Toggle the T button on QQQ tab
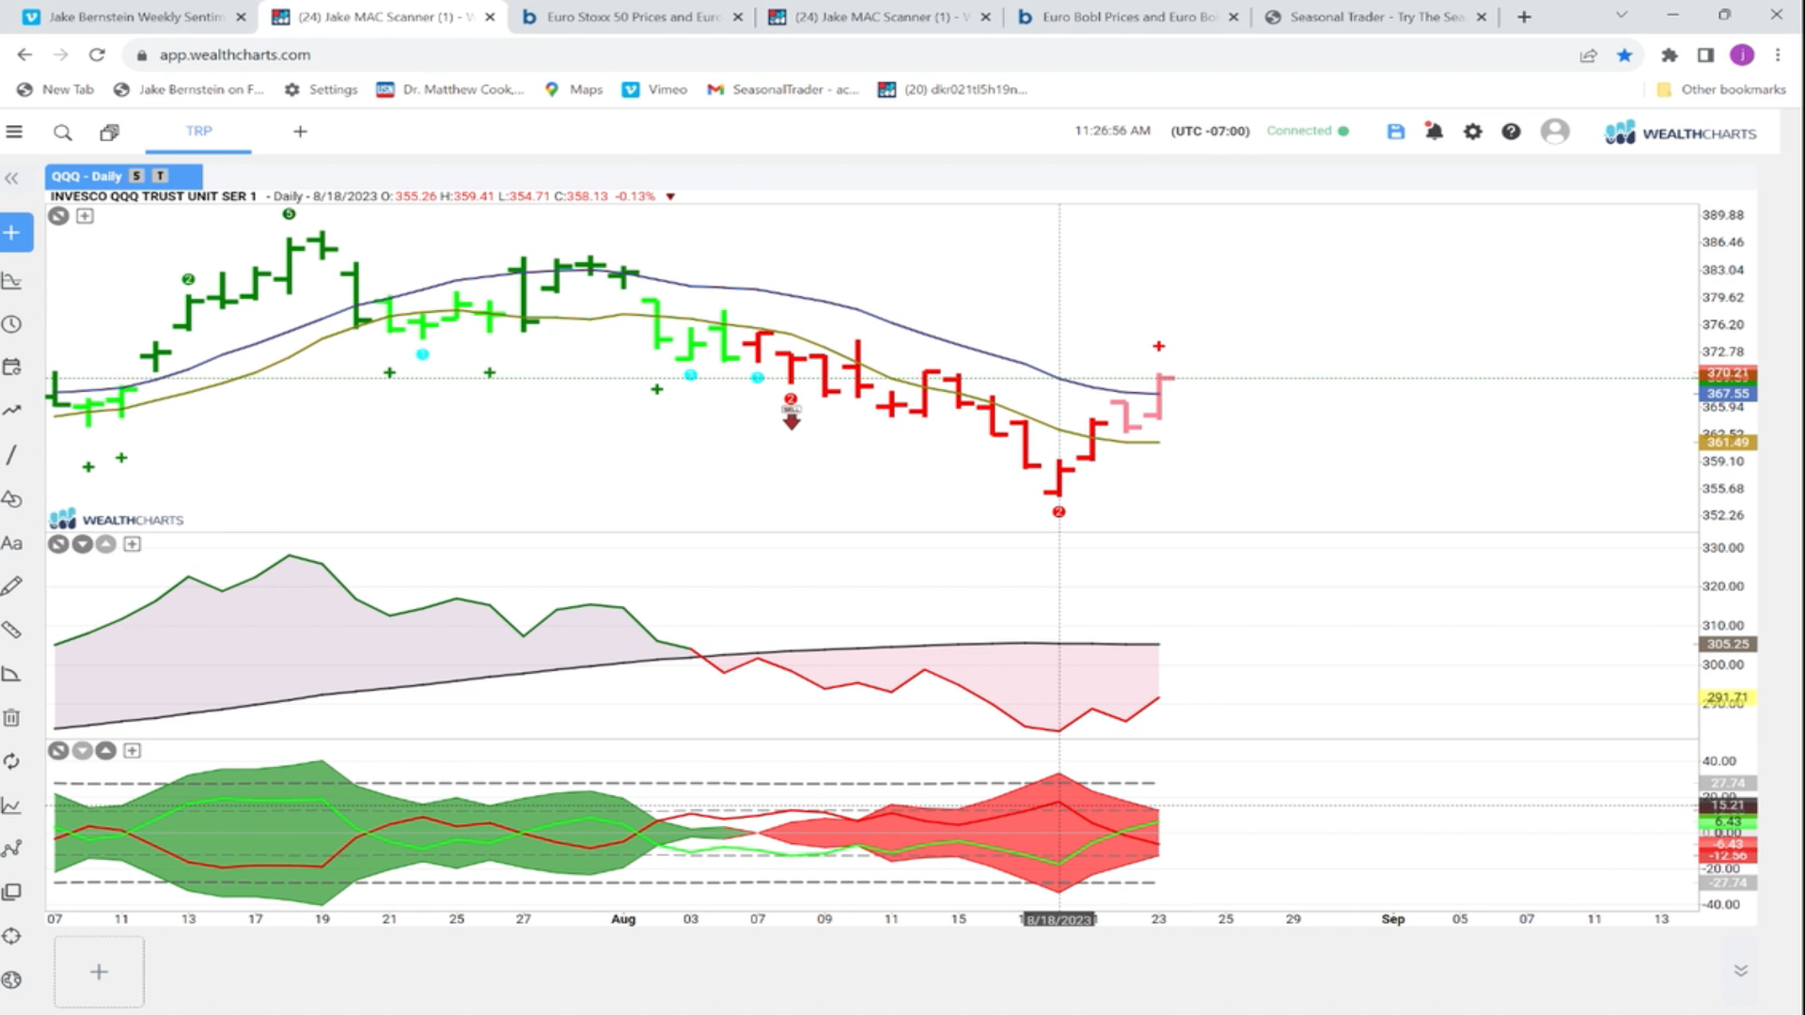 (160, 176)
